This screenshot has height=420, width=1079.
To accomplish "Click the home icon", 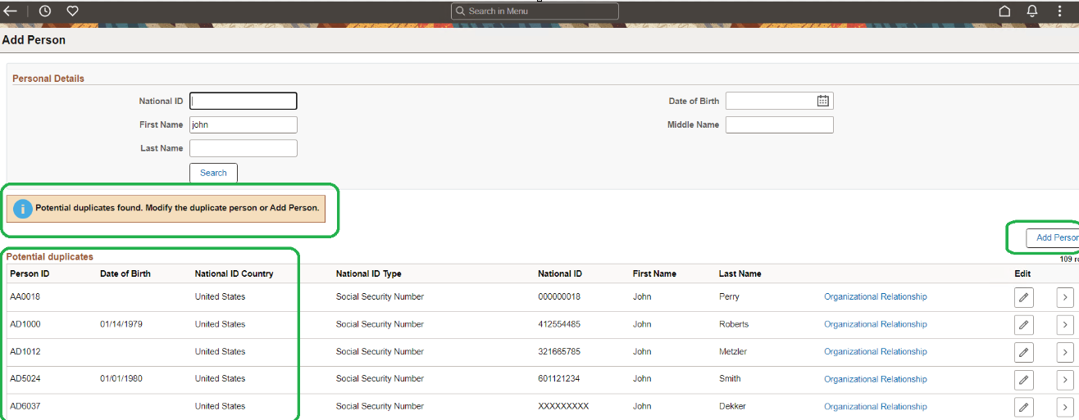I will 1004,11.
